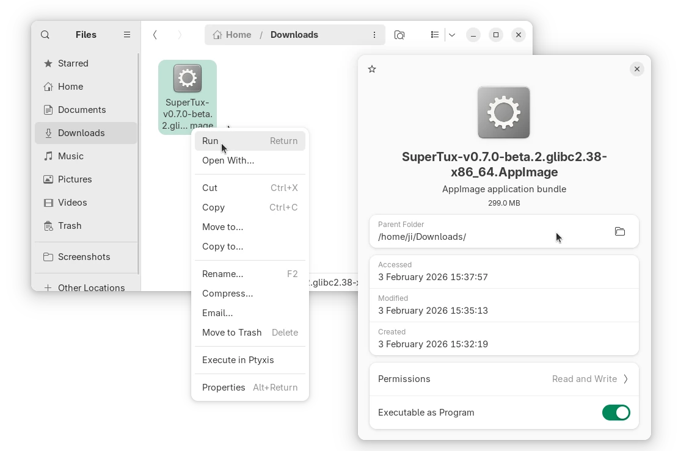
Task: Disable Executable as Program switch
Action: [x=616, y=413]
